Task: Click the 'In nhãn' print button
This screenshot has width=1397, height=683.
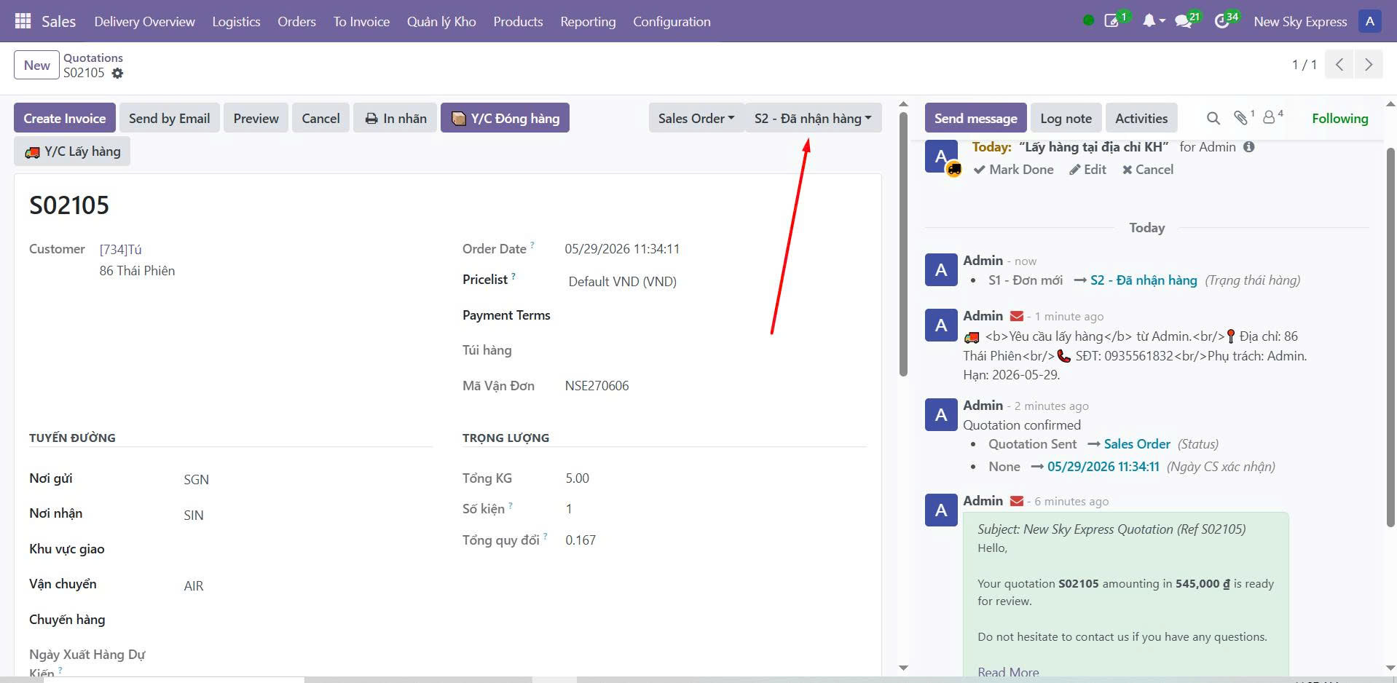Action: [396, 118]
